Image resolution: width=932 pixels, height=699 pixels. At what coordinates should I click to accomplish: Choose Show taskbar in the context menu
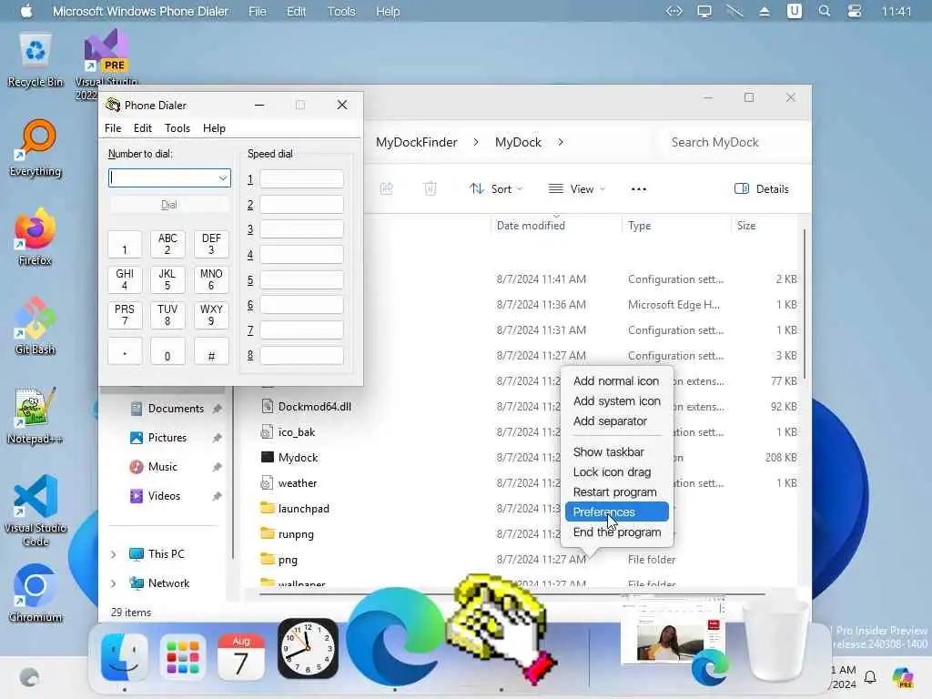pyautogui.click(x=617, y=451)
